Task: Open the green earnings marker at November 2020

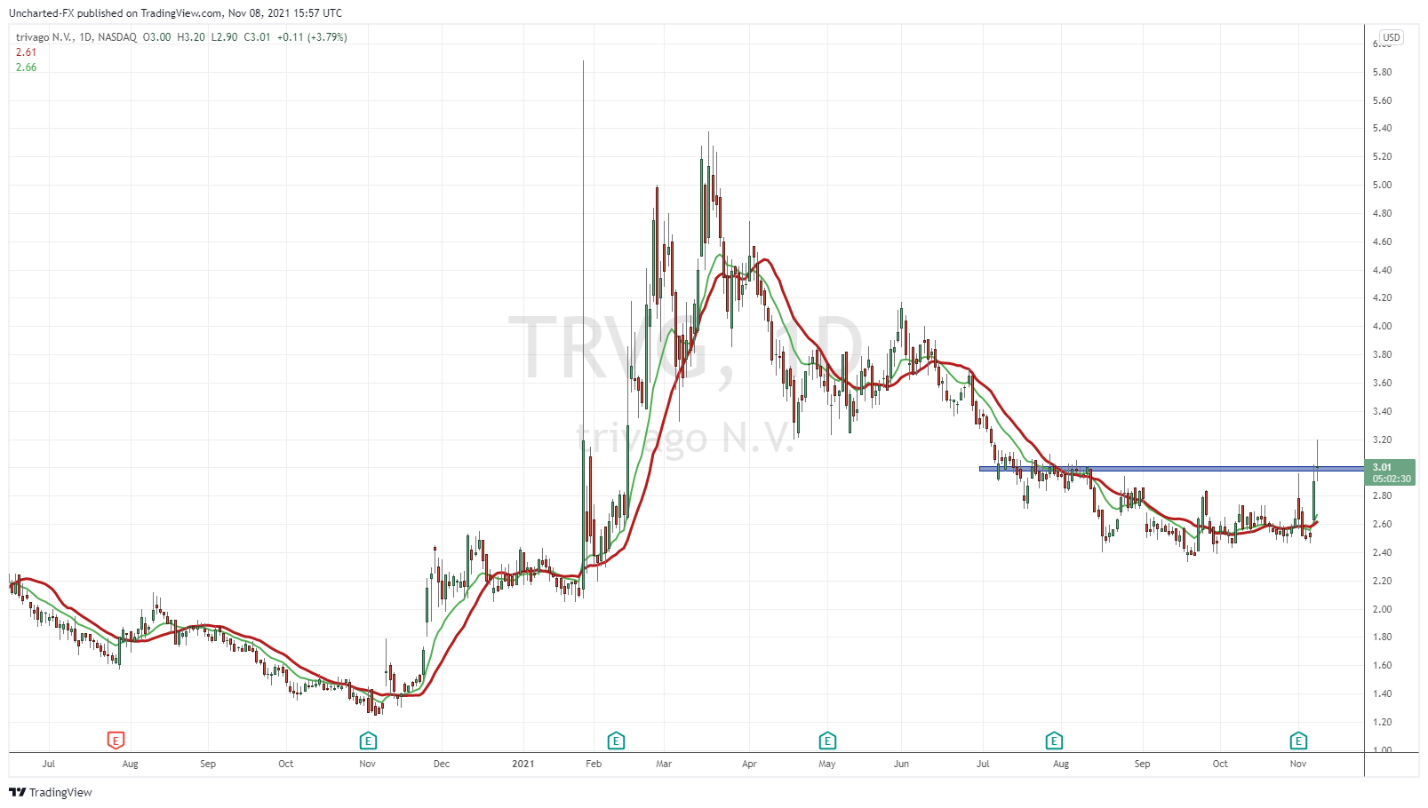Action: 368,741
